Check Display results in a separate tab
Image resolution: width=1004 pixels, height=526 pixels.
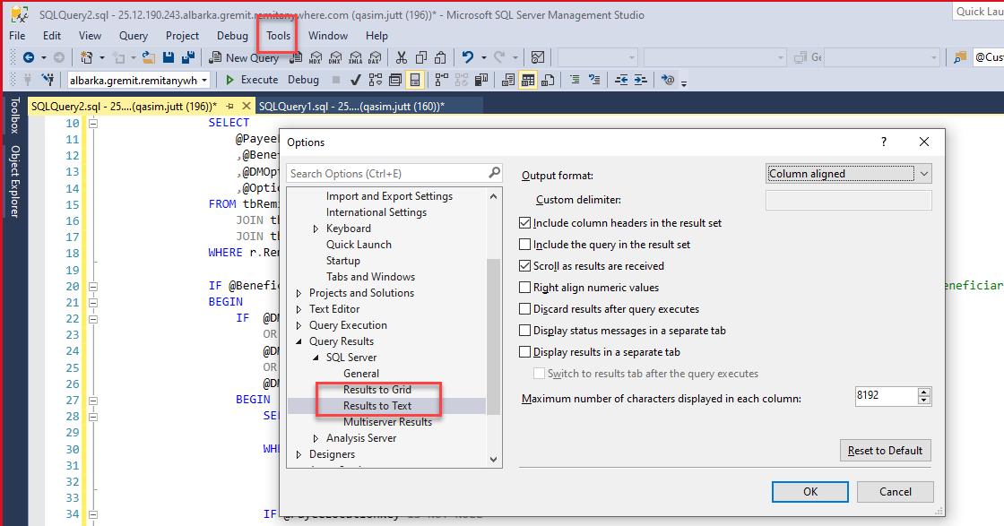coord(525,352)
